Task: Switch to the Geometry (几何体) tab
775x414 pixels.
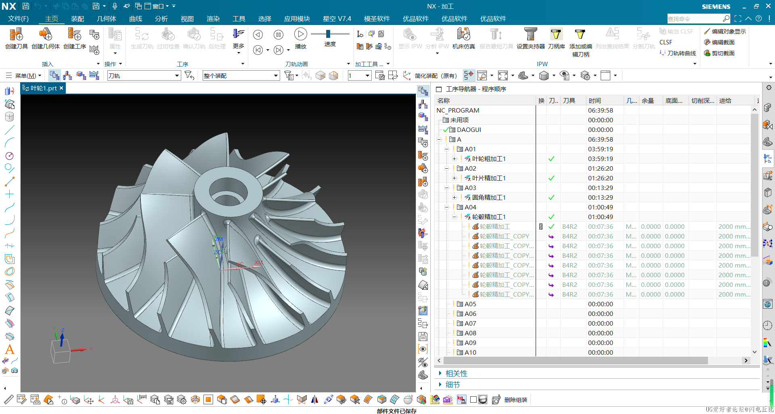Action: point(107,19)
